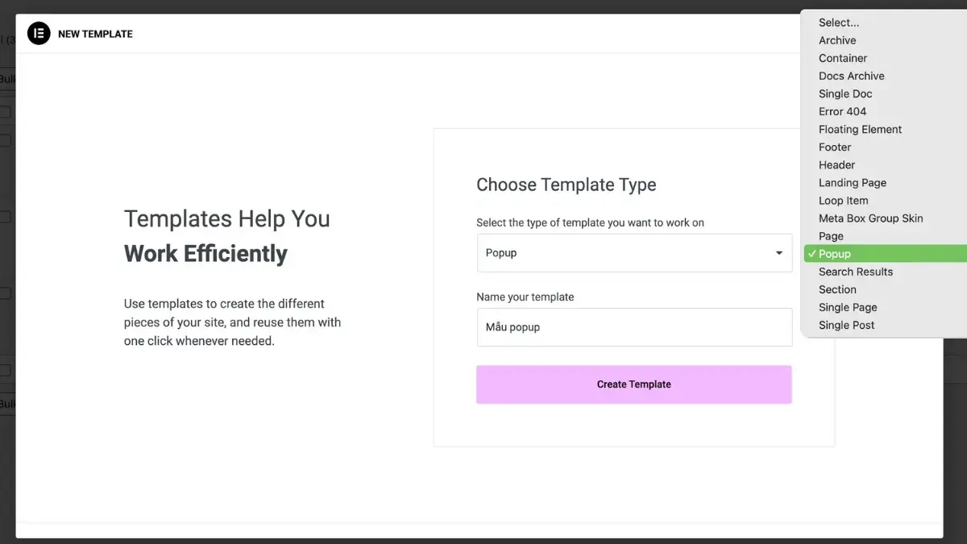This screenshot has width=967, height=544.
Task: Click the Choose Template Type heading
Action: click(x=567, y=185)
